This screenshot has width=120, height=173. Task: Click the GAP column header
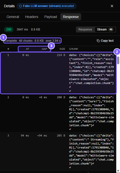[x=44, y=49]
